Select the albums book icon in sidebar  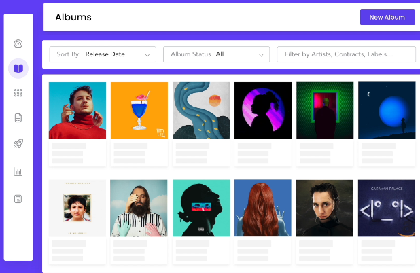point(18,68)
